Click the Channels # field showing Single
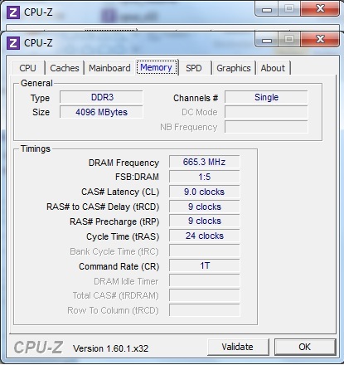 (x=266, y=97)
